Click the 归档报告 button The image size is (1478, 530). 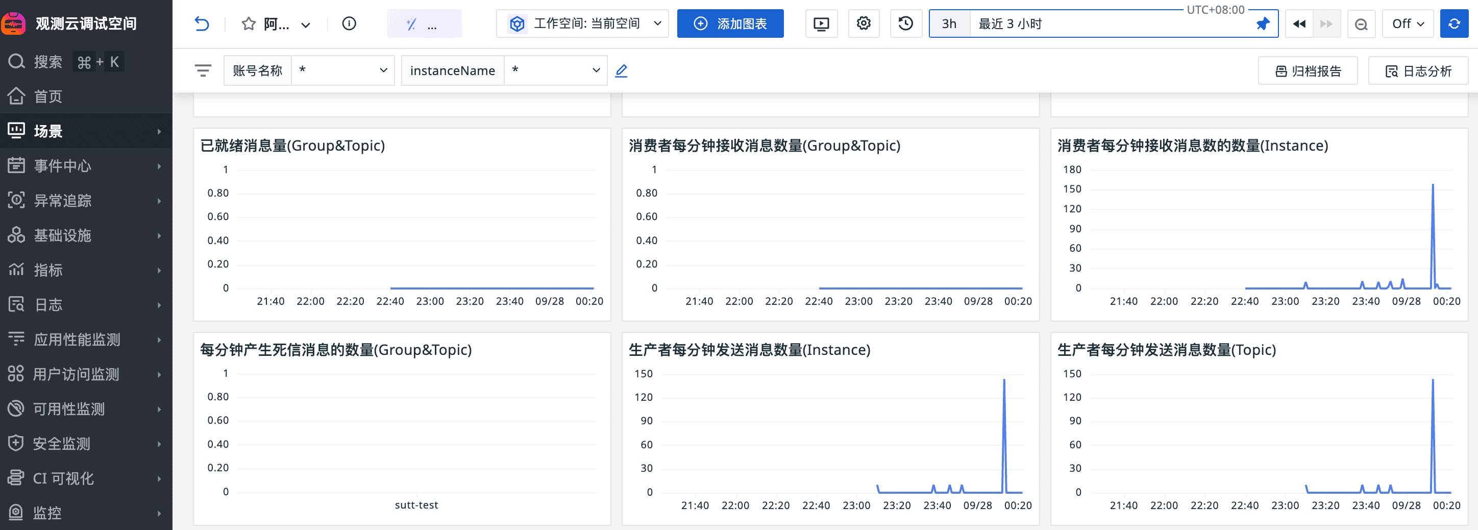pyautogui.click(x=1308, y=70)
